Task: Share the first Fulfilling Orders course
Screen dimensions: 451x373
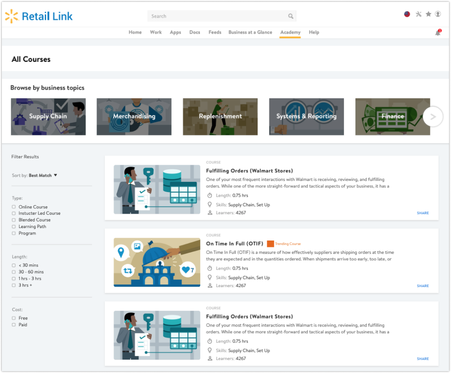Action: click(422, 213)
